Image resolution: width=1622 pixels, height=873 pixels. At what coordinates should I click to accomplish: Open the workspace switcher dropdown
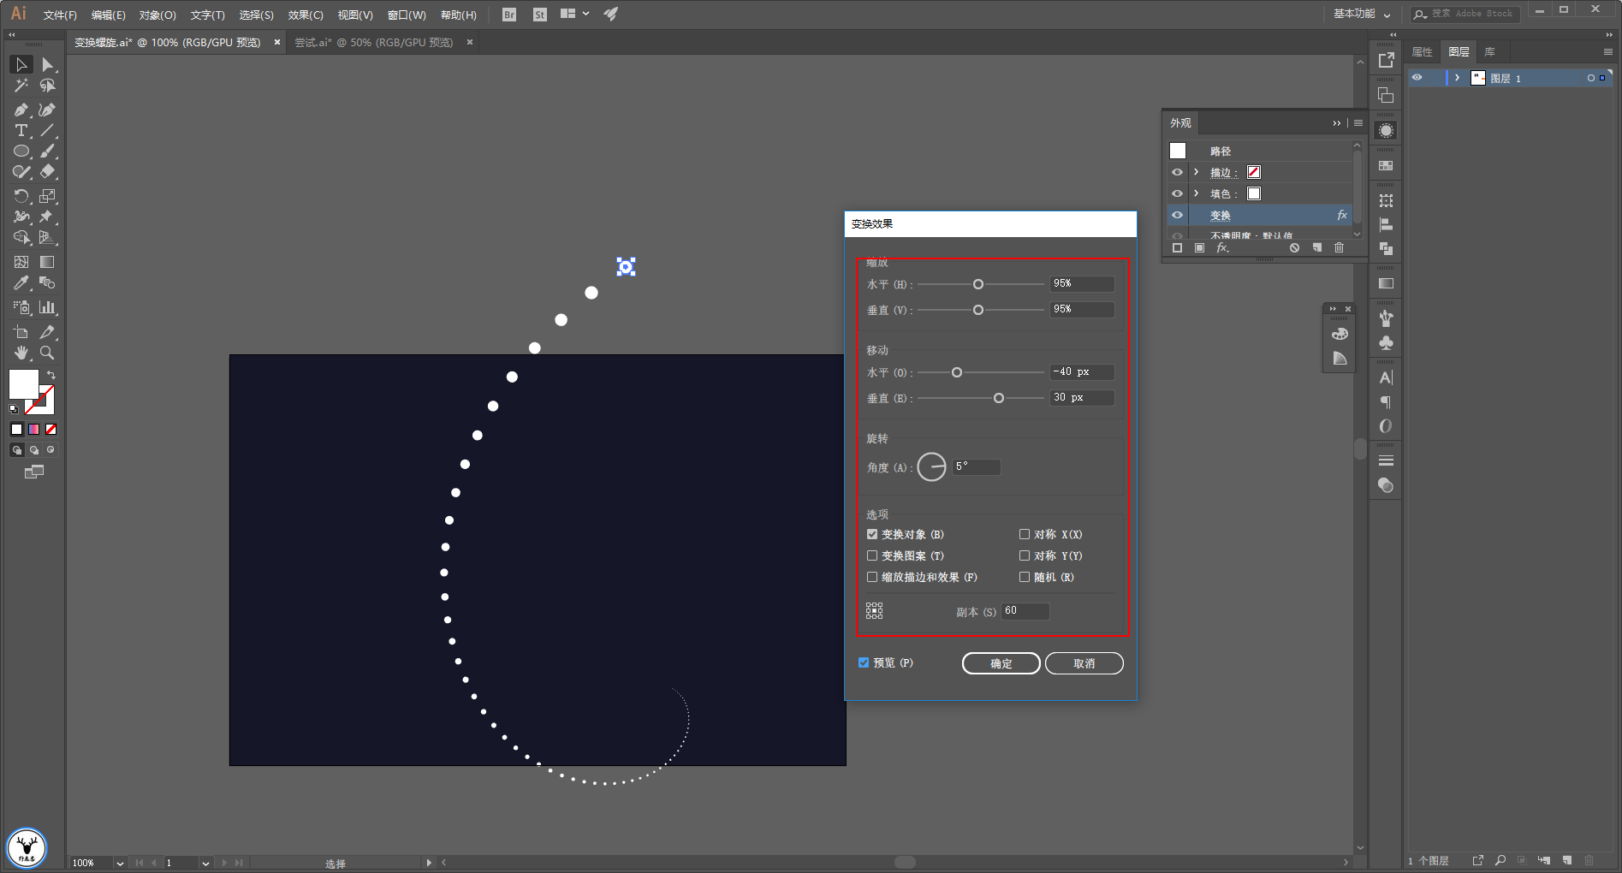[x=1361, y=14]
